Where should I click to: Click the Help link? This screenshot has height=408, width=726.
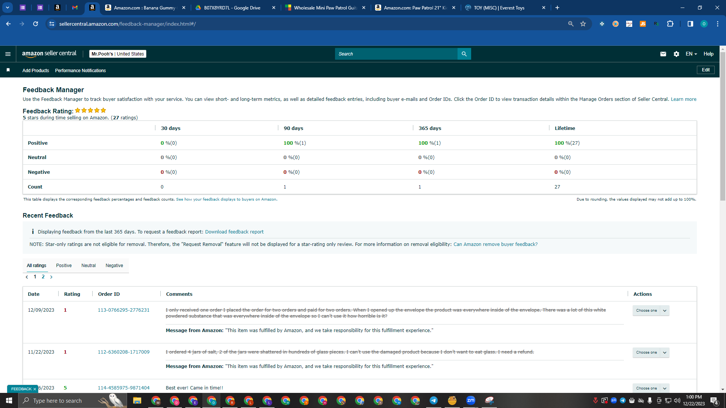click(x=708, y=54)
